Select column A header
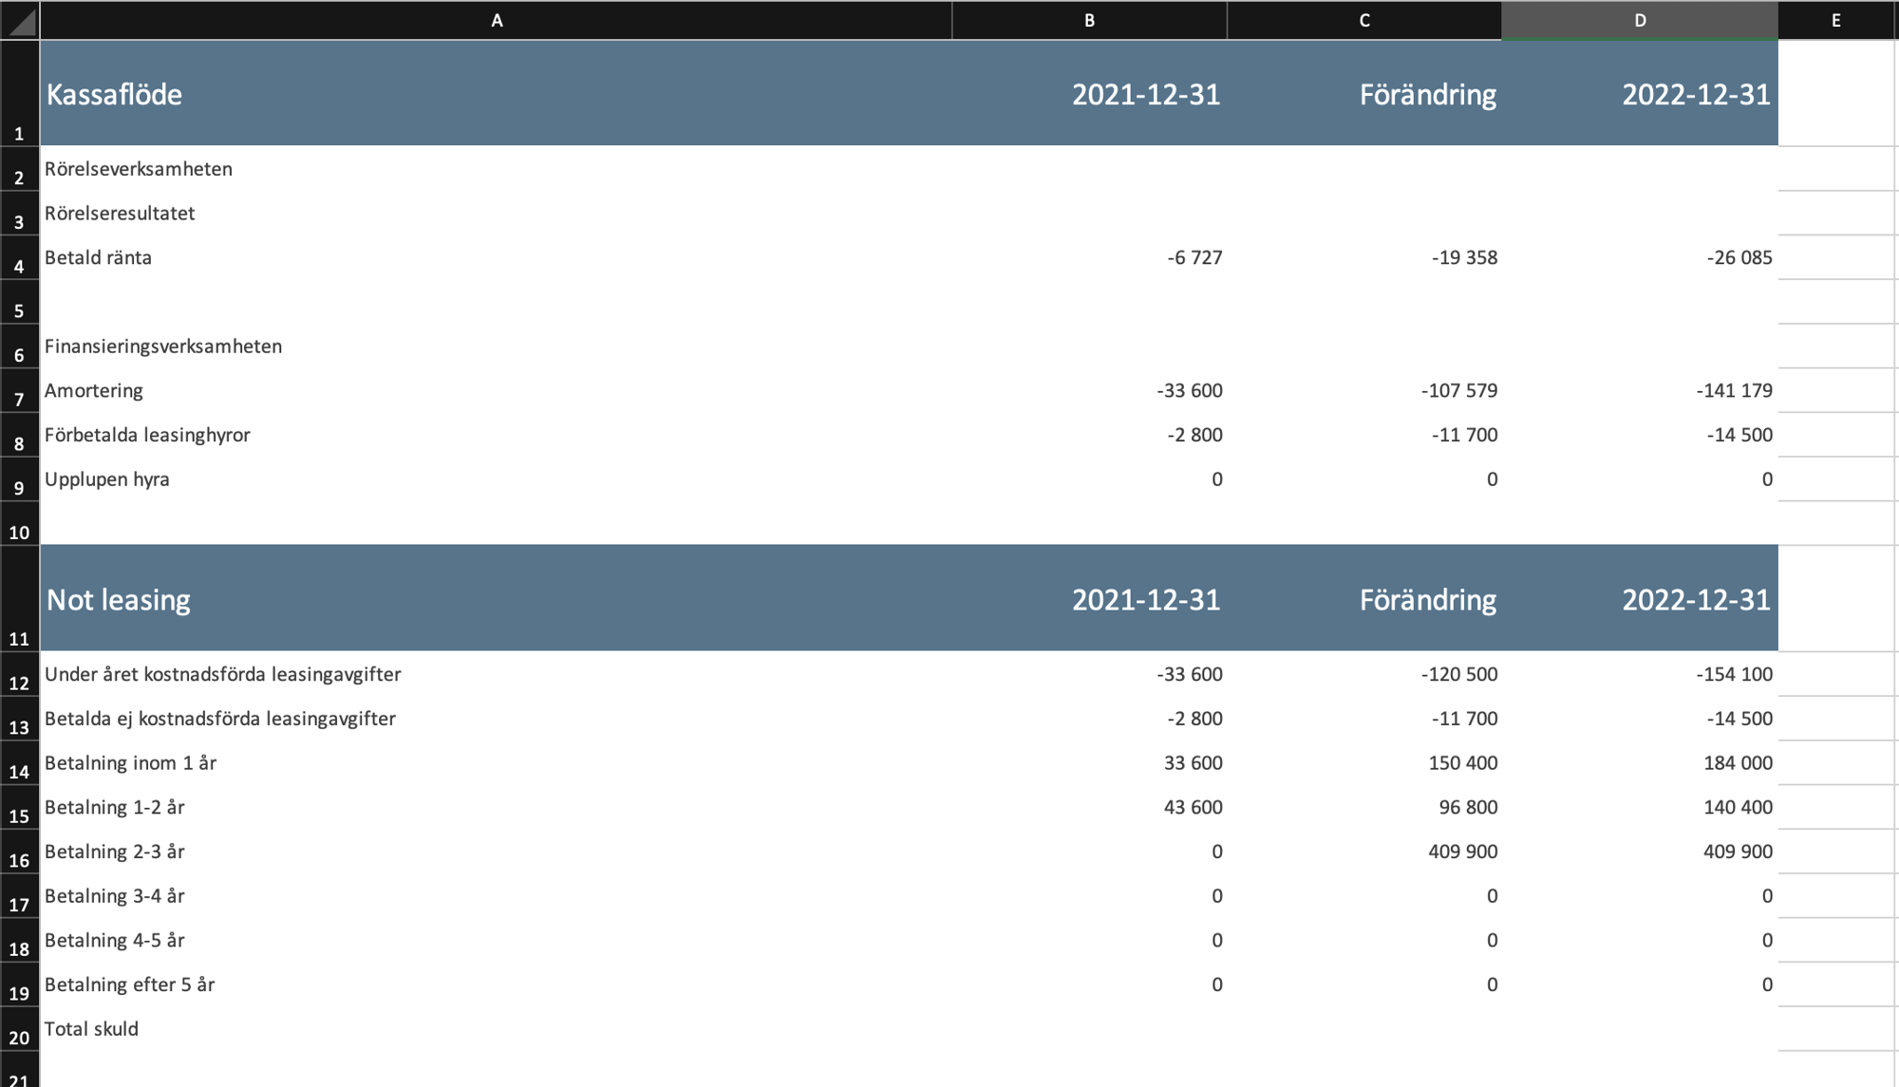Viewport: 1899px width, 1087px height. coord(496,20)
